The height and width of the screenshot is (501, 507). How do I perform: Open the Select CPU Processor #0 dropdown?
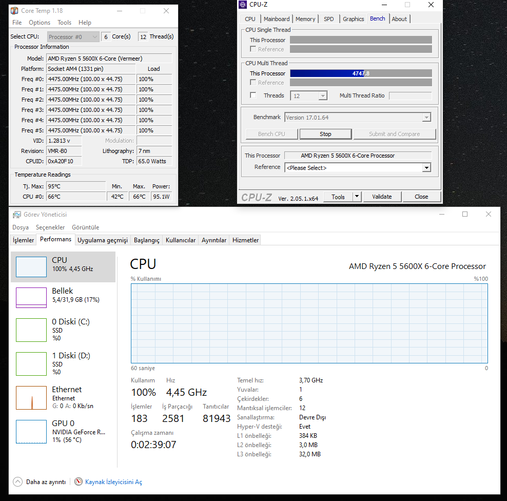pos(73,36)
